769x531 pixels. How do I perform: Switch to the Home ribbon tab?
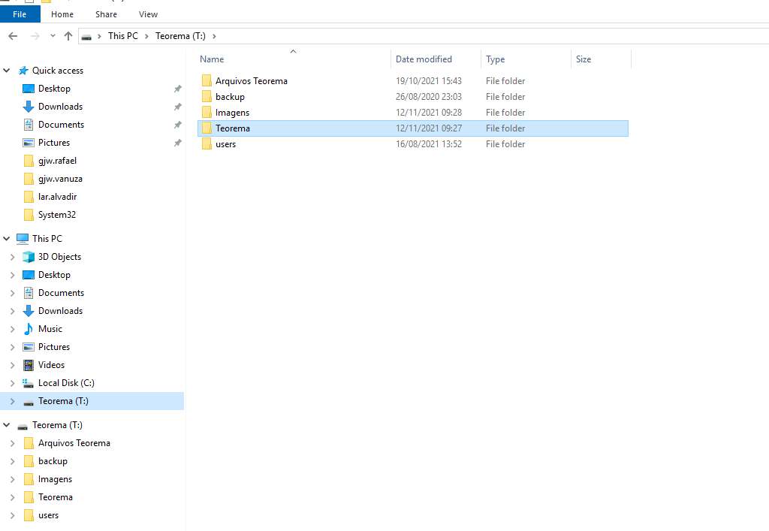62,14
